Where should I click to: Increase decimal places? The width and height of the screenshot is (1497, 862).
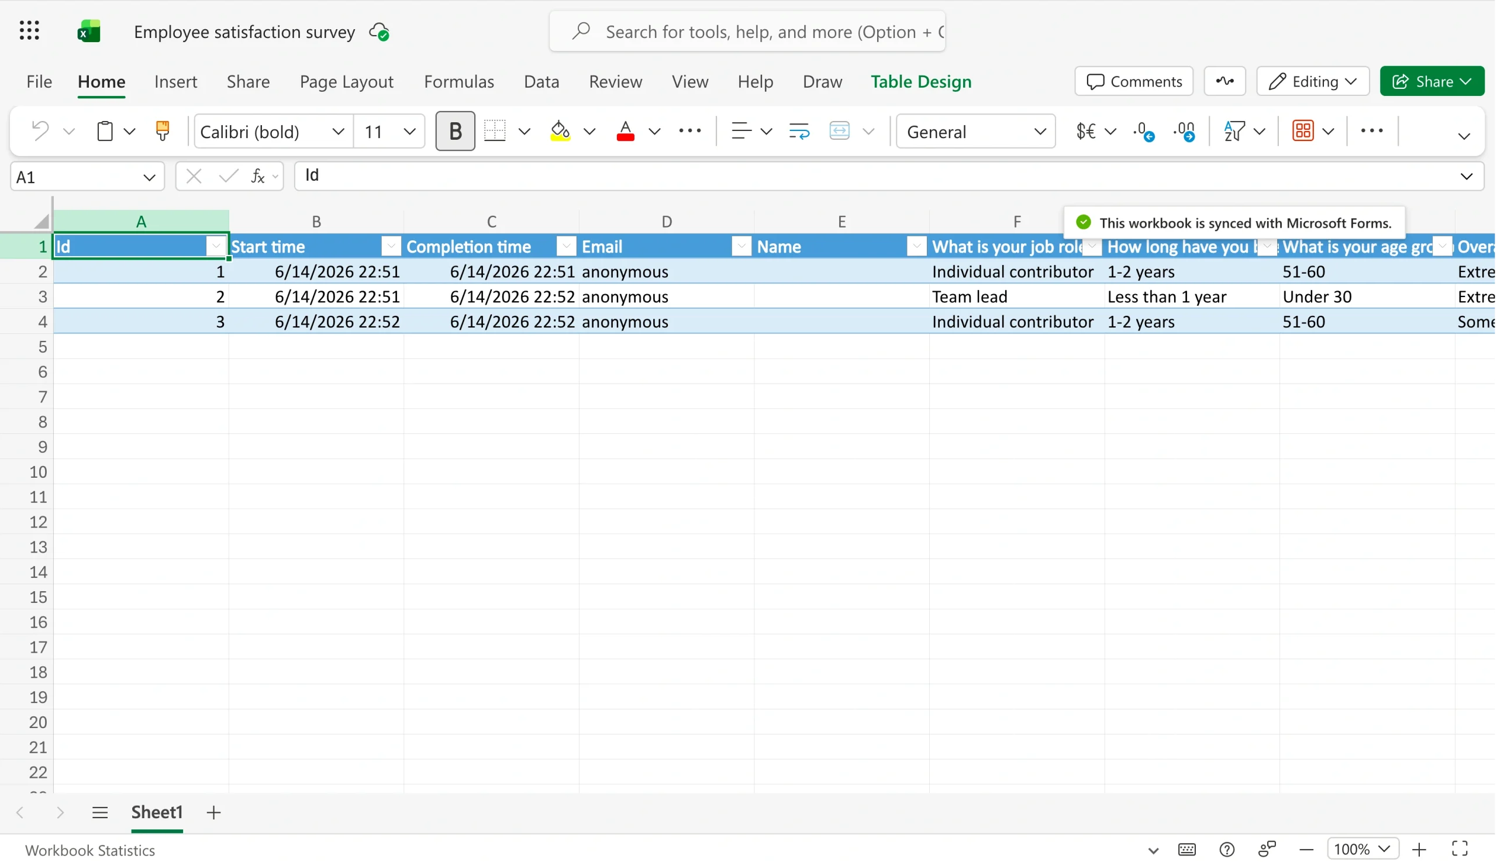1144,131
